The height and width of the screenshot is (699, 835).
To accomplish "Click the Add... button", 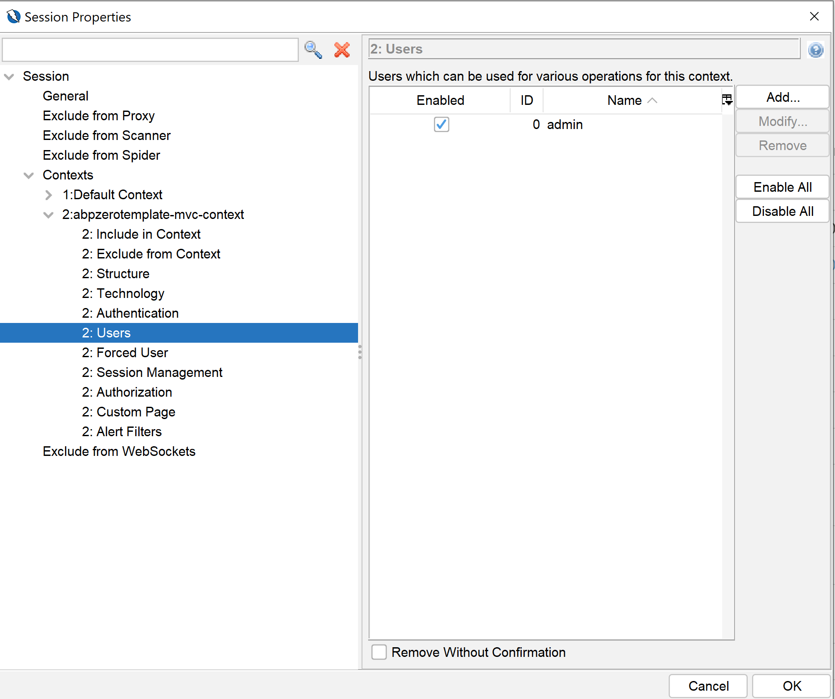I will tap(783, 97).
